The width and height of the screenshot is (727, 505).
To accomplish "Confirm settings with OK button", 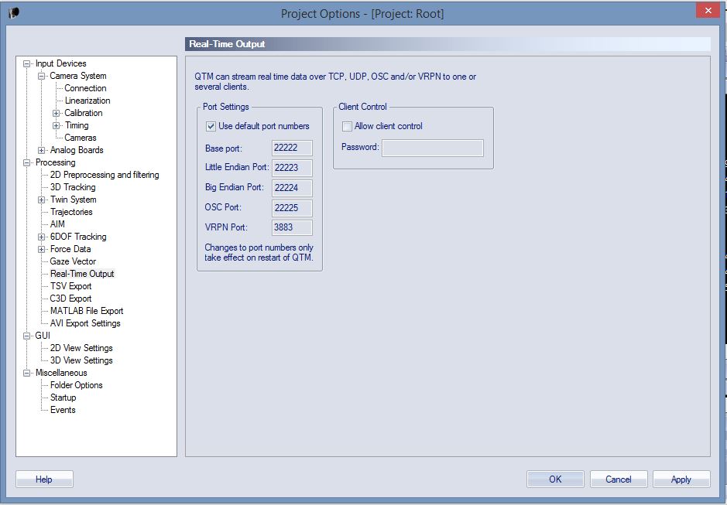I will (555, 479).
